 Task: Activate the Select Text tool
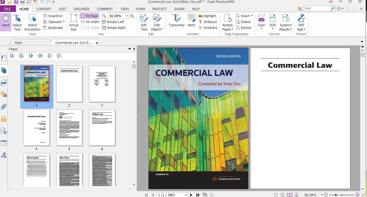[17, 23]
